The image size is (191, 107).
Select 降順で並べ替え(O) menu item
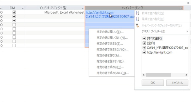[153, 19]
